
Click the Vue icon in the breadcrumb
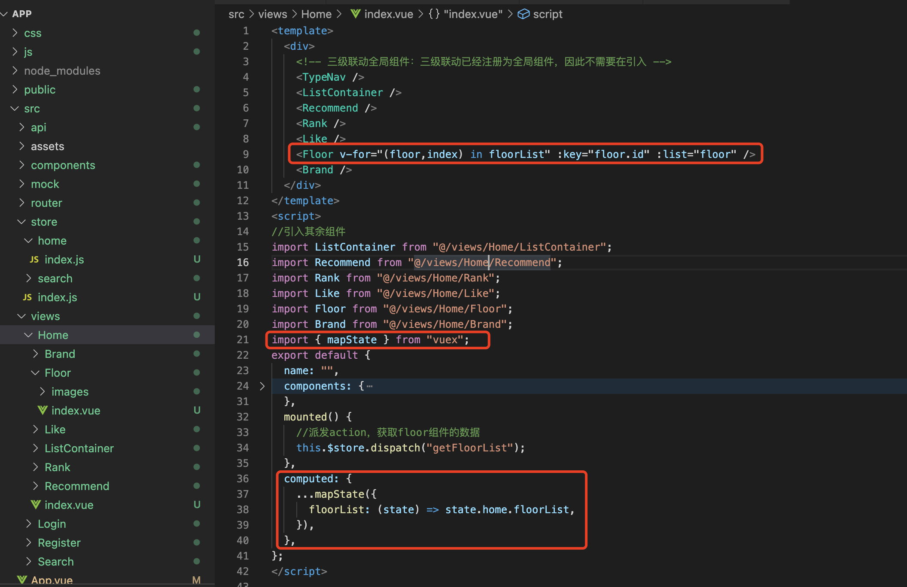[355, 14]
